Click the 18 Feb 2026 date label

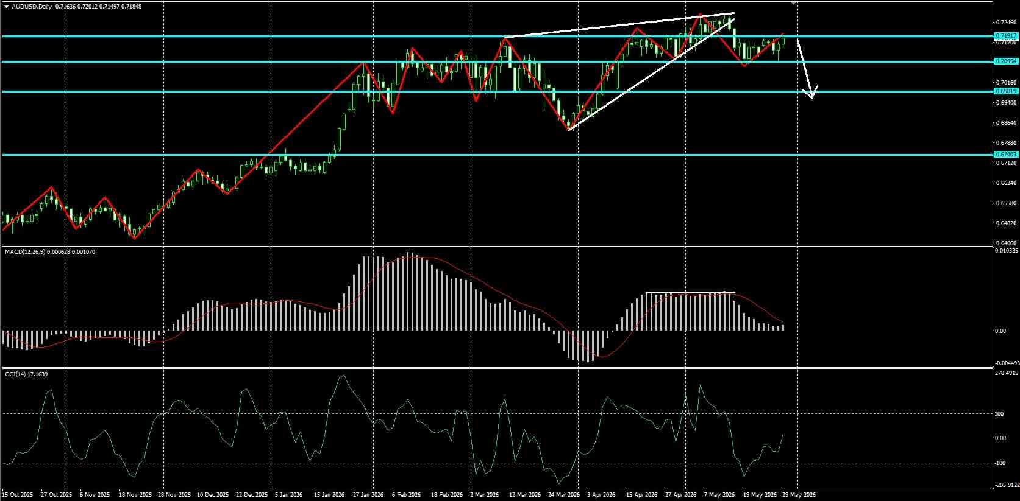446,495
